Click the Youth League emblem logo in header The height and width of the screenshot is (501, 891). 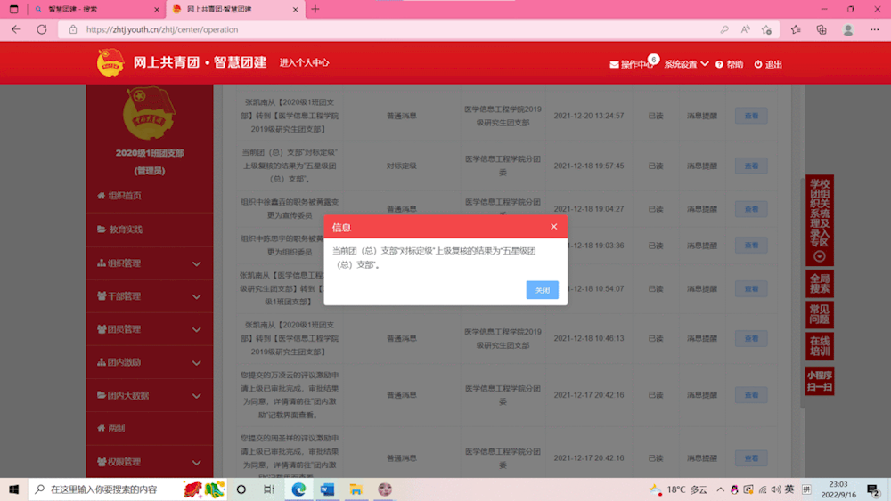(110, 62)
